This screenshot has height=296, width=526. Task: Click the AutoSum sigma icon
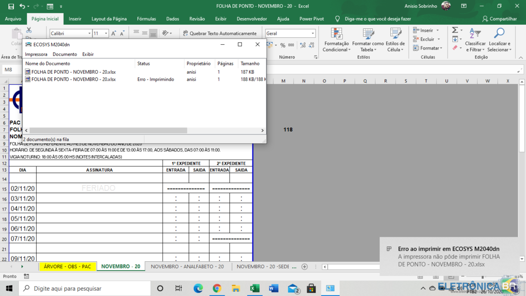(455, 30)
